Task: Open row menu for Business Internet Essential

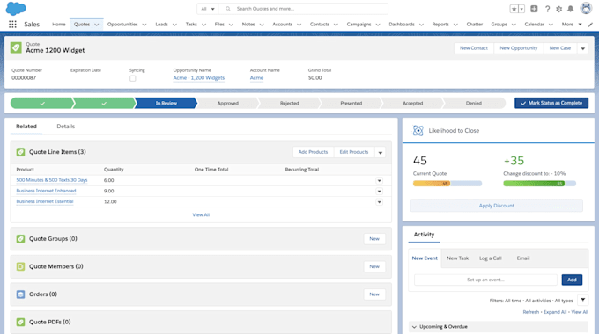Action: coord(379,201)
